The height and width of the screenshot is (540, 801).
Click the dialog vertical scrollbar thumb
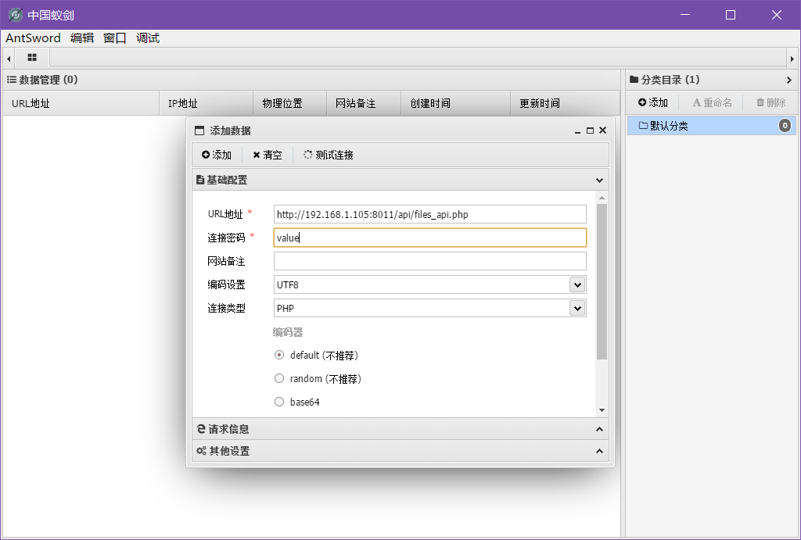tap(602, 282)
